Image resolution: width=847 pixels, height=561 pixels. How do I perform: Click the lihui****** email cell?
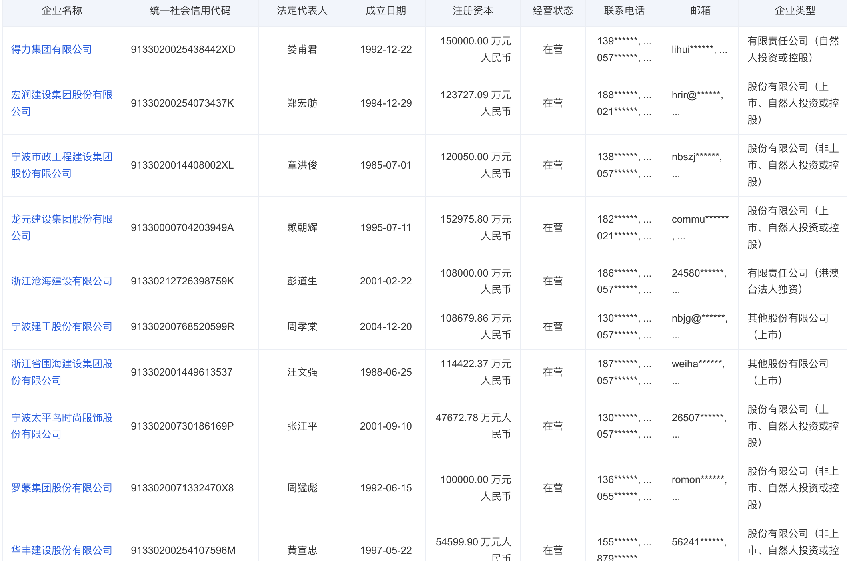(700, 49)
